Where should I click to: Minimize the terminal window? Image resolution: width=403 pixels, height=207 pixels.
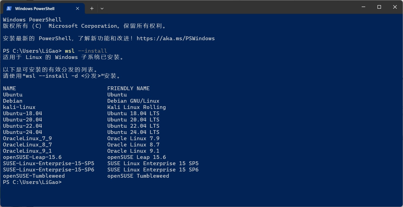(363, 7)
